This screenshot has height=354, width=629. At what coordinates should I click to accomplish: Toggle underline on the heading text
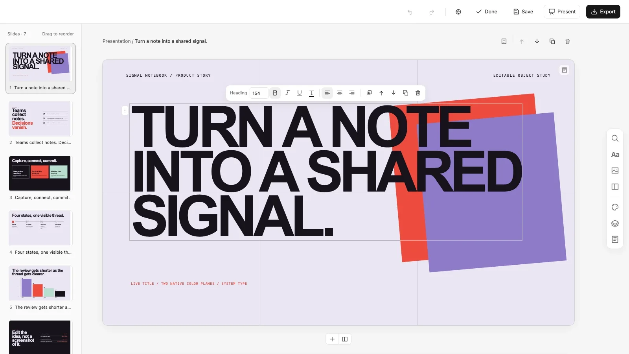300,93
